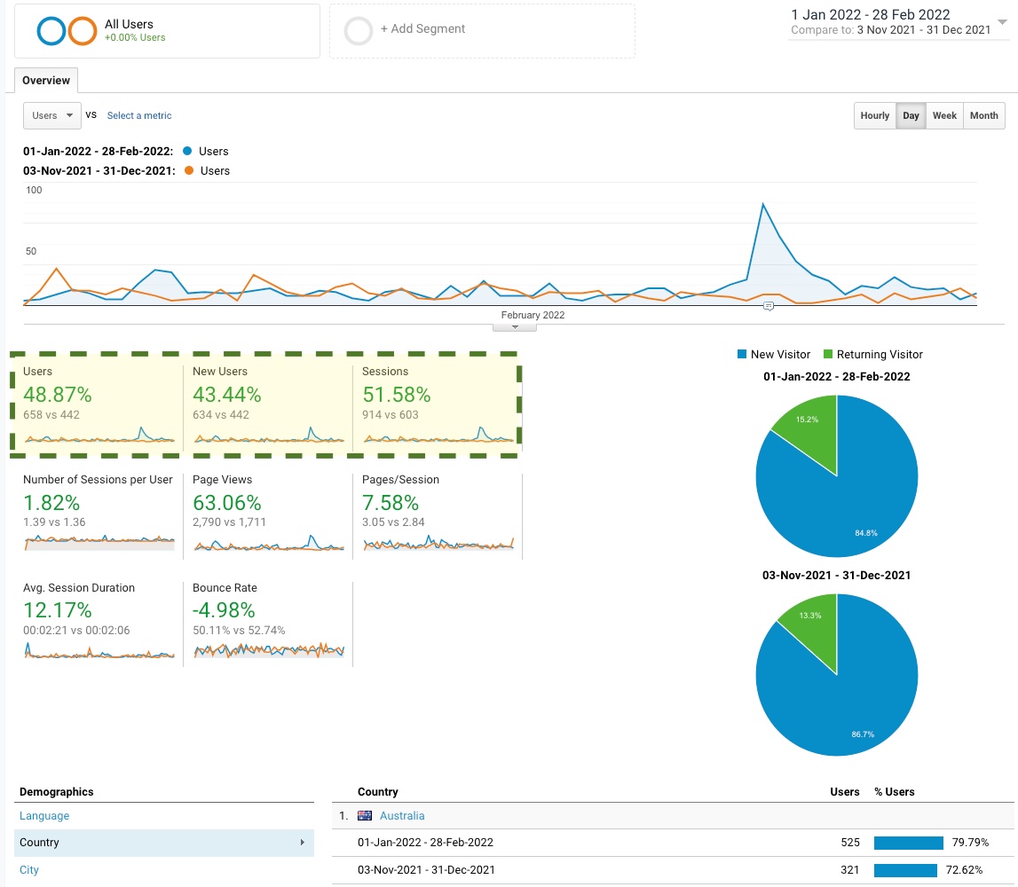Click the 525 users value
This screenshot has width=1018, height=887.
point(850,843)
